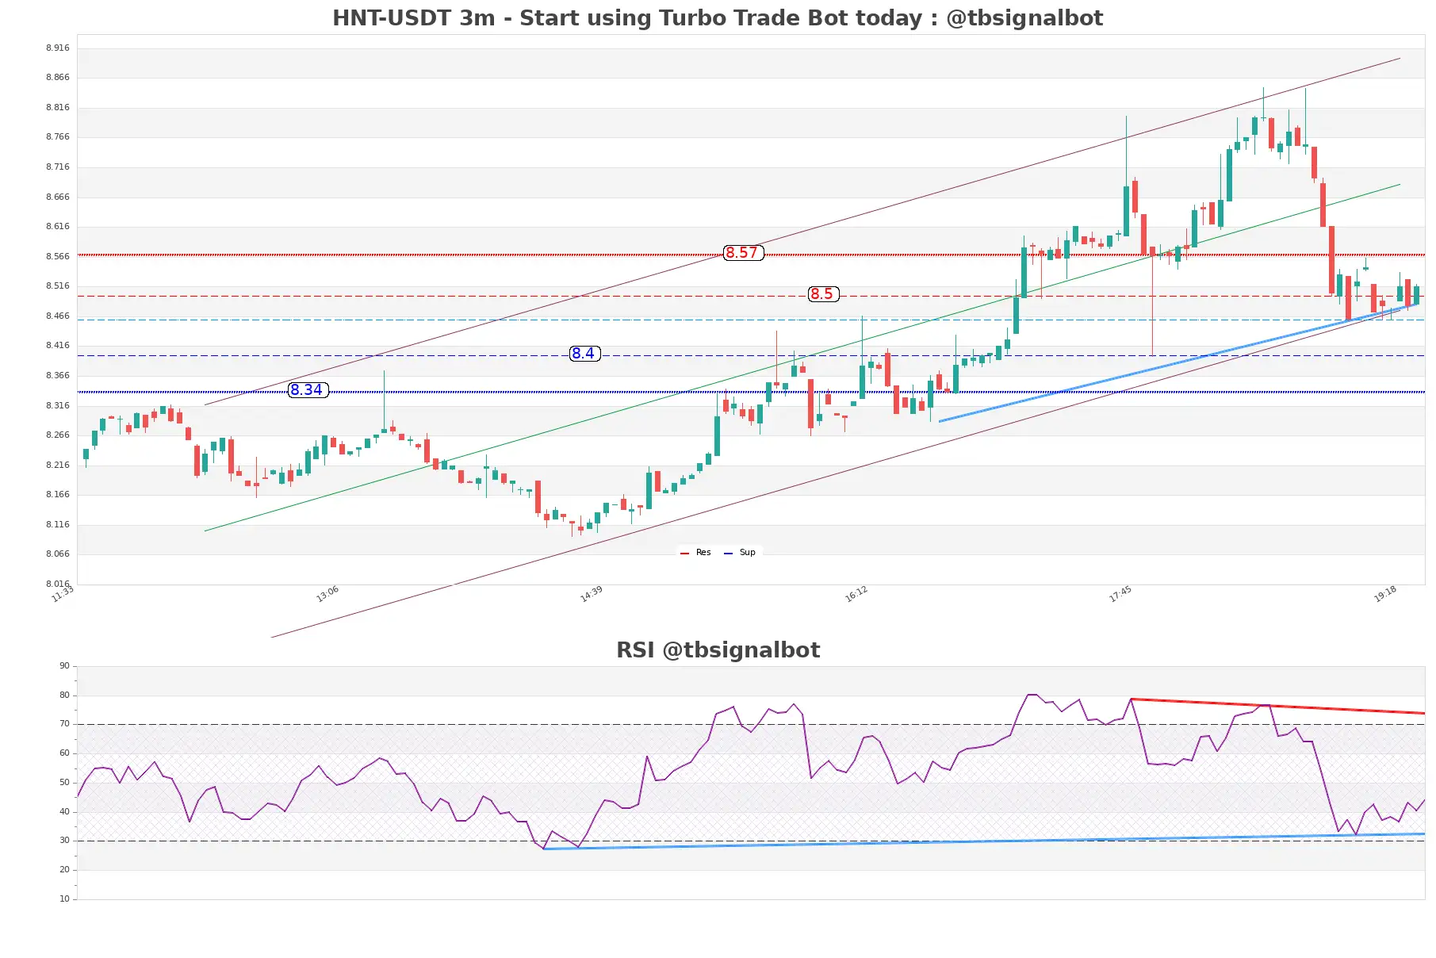Click the RSI 20 axis label
The width and height of the screenshot is (1436, 958).
65,870
